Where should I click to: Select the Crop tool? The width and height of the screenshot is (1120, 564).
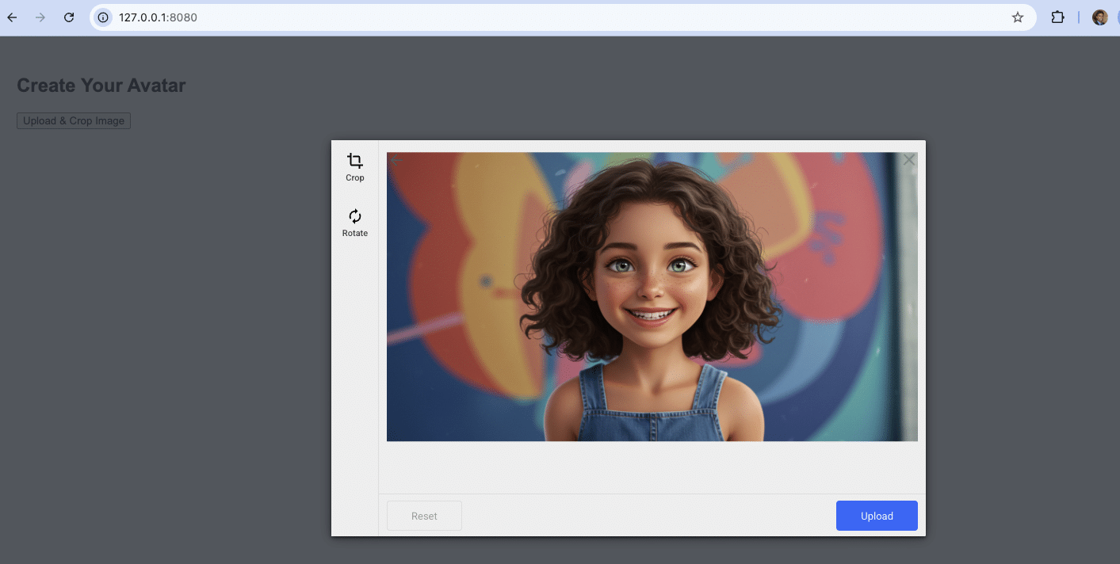pos(354,162)
